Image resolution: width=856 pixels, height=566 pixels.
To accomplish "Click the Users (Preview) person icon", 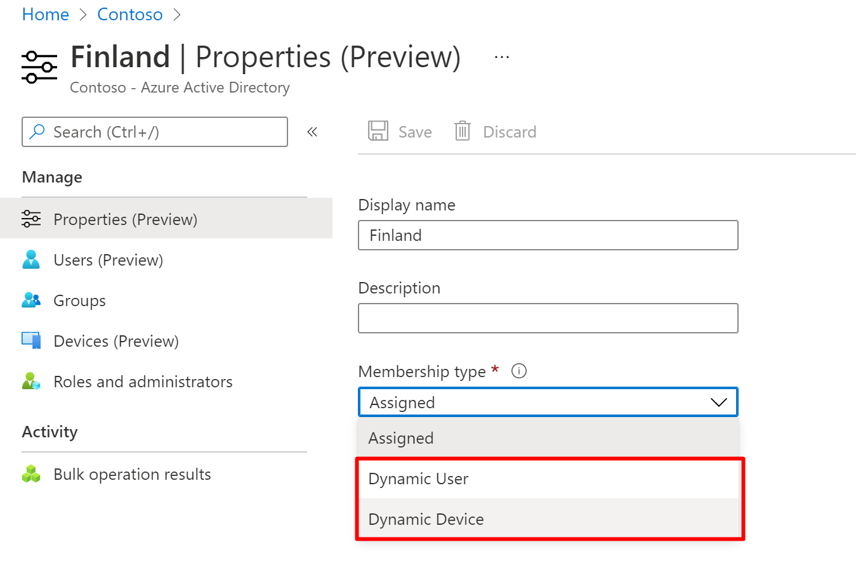I will pos(30,260).
